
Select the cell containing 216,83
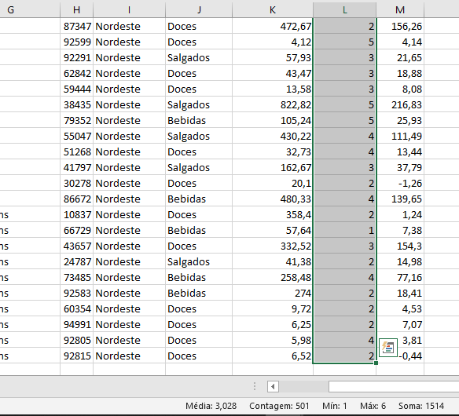click(400, 104)
